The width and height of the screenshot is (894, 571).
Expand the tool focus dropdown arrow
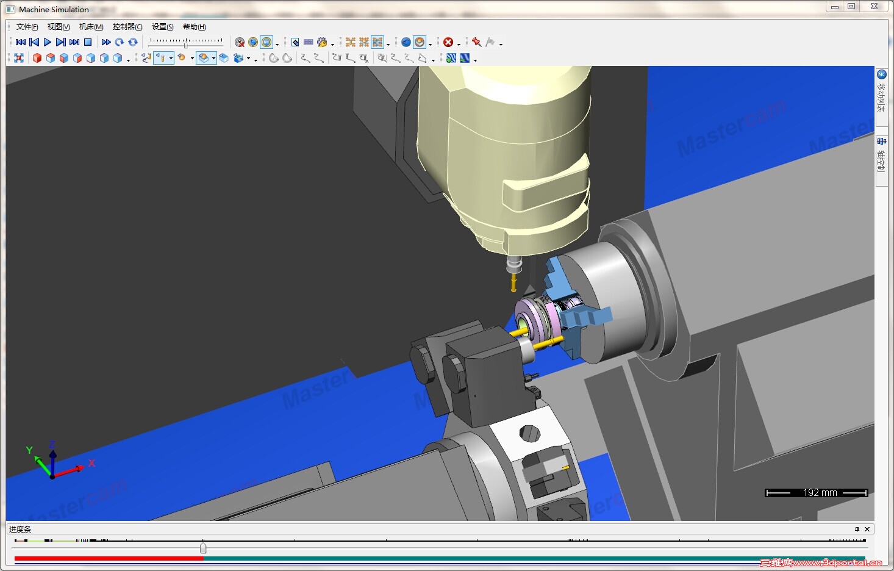pyautogui.click(x=171, y=58)
